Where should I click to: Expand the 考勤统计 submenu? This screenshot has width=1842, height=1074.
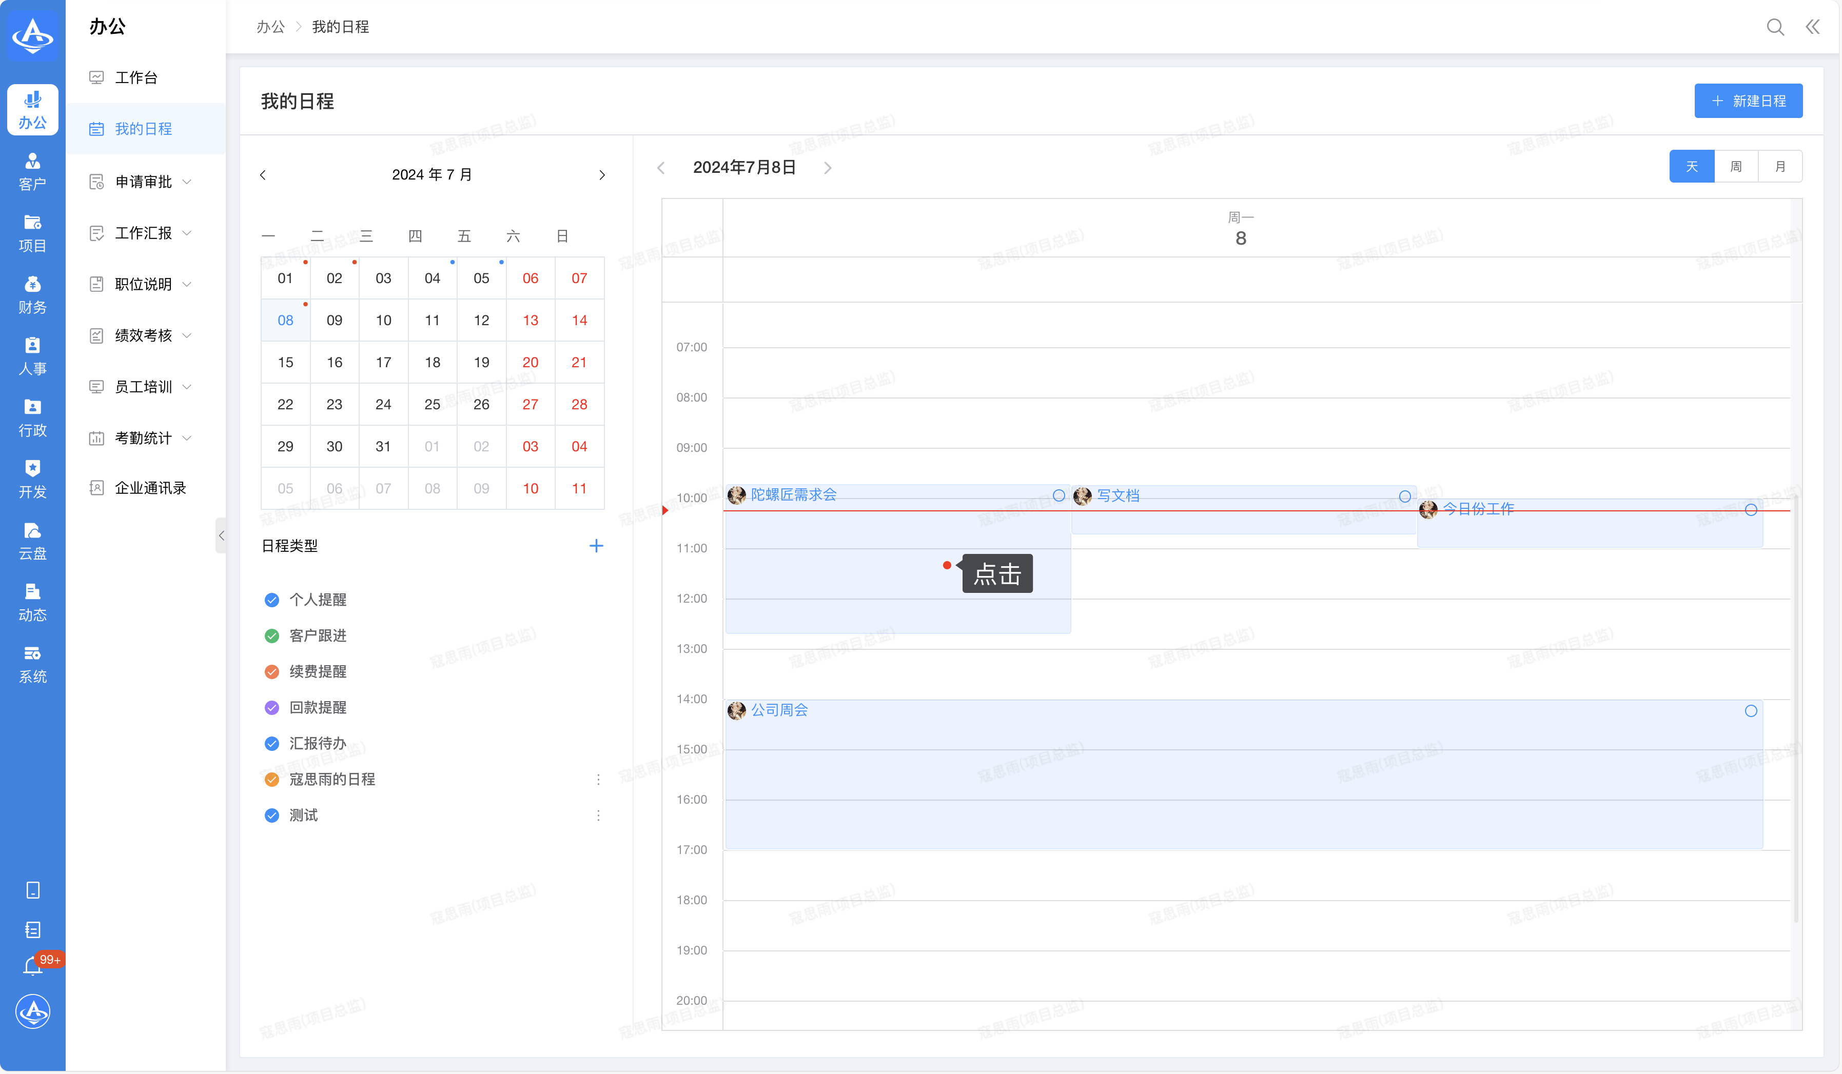[143, 439]
